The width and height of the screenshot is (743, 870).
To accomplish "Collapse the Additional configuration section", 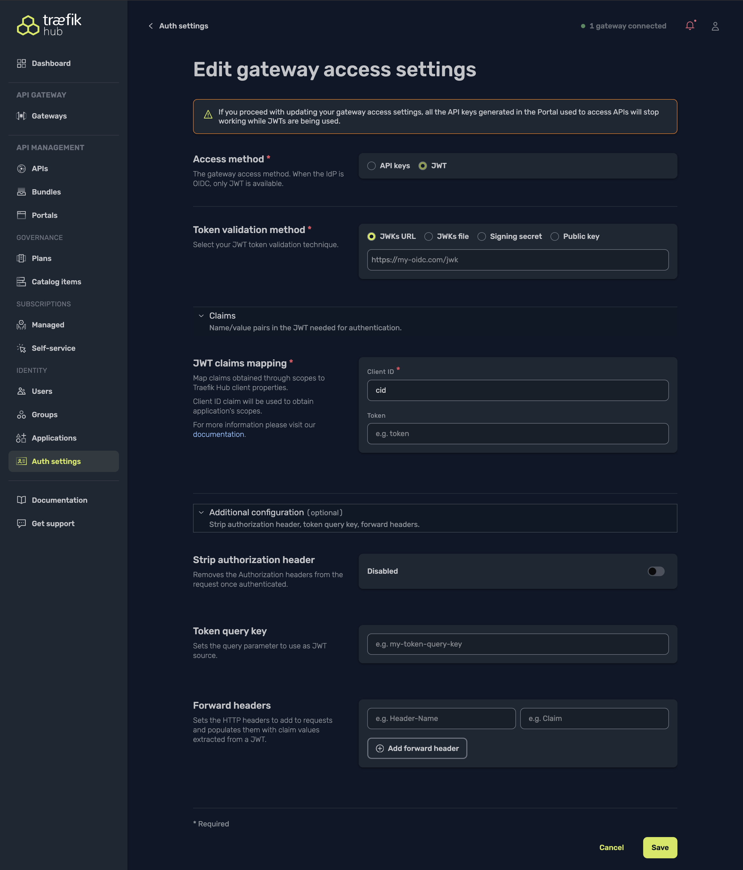I will 201,512.
